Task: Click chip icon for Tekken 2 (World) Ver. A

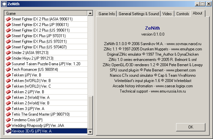Action: tap(8, 97)
